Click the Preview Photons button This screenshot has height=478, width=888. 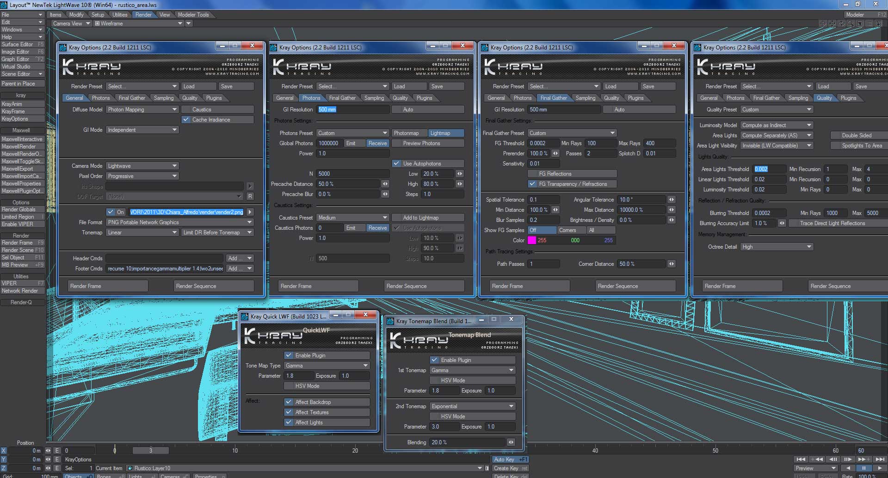click(x=421, y=143)
